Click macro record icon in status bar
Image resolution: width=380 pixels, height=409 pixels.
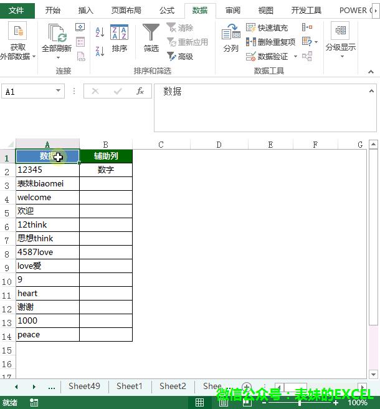pyautogui.click(x=34, y=402)
